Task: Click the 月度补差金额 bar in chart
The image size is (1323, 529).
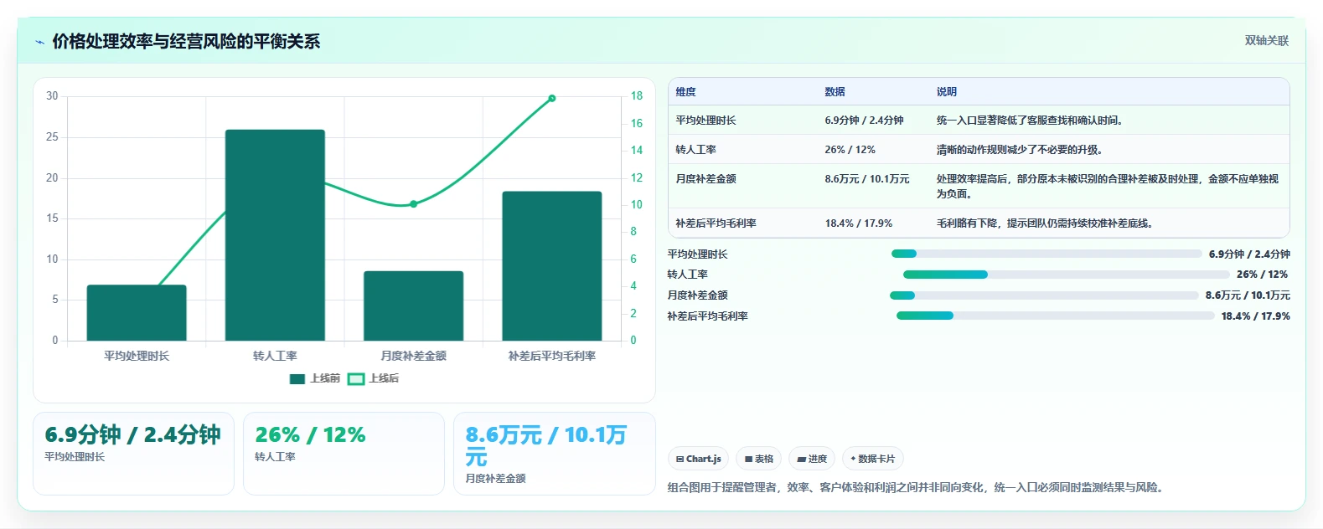Action: click(x=413, y=306)
